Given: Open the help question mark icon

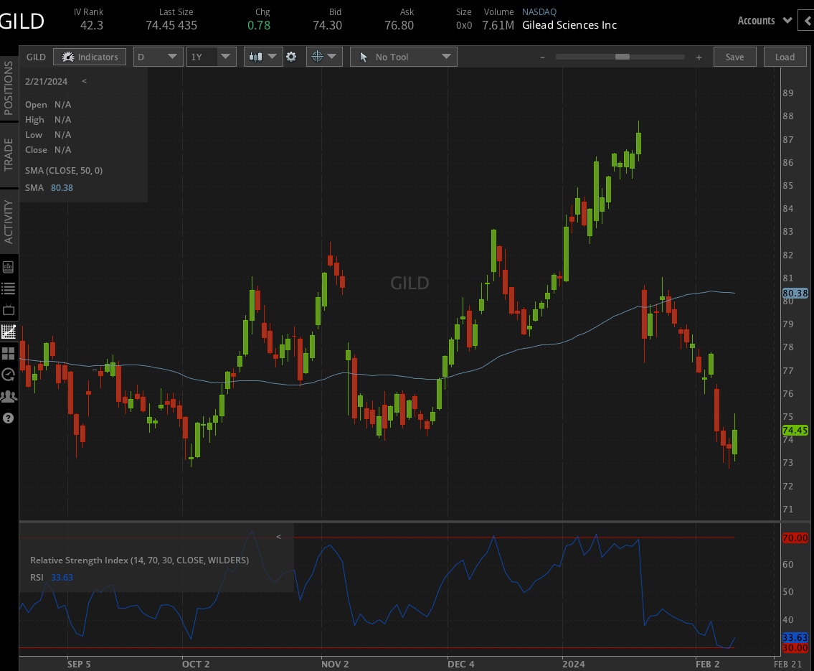Looking at the screenshot, I should [9, 418].
